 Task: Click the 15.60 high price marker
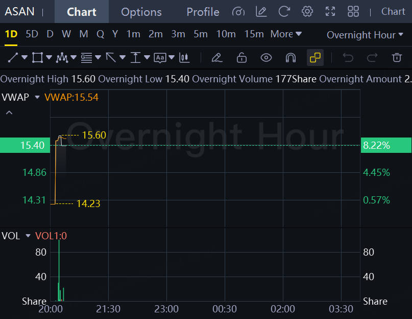click(x=94, y=135)
